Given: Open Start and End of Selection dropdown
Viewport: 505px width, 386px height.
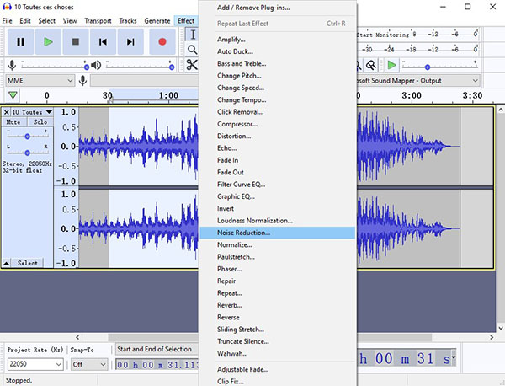Looking at the screenshot, I should 157,349.
